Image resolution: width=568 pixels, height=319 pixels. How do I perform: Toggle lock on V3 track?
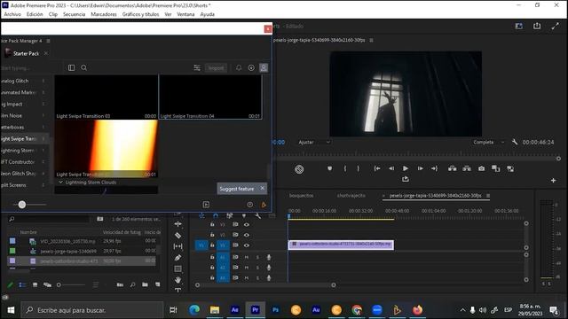click(212, 224)
